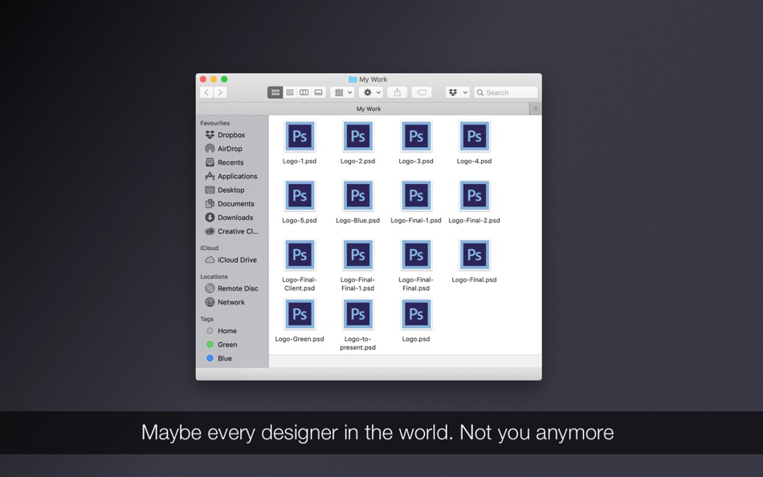The image size is (763, 477).
Task: Click the Tags sidebar heading
Action: point(206,320)
